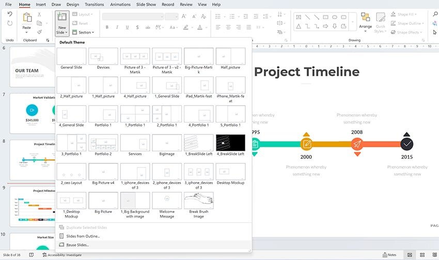Image resolution: width=439 pixels, height=260 pixels.
Task: Pick the 4_BreakSlide Left black layout
Action: (x=230, y=143)
